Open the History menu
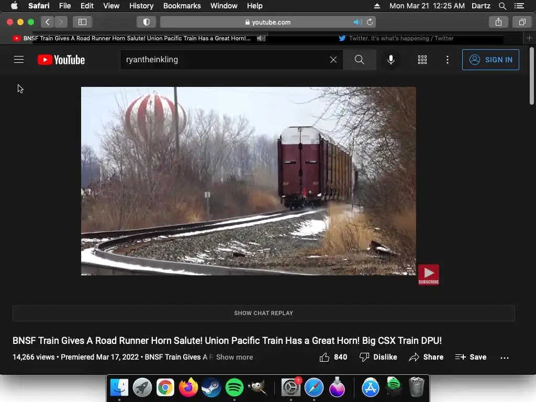The image size is (536, 402). (141, 6)
